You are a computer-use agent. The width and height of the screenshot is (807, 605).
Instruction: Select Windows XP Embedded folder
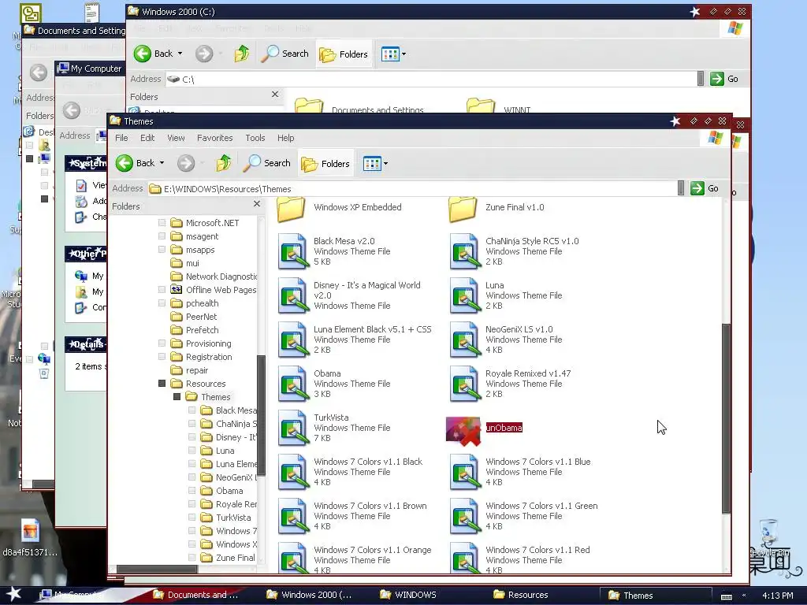[x=292, y=208]
